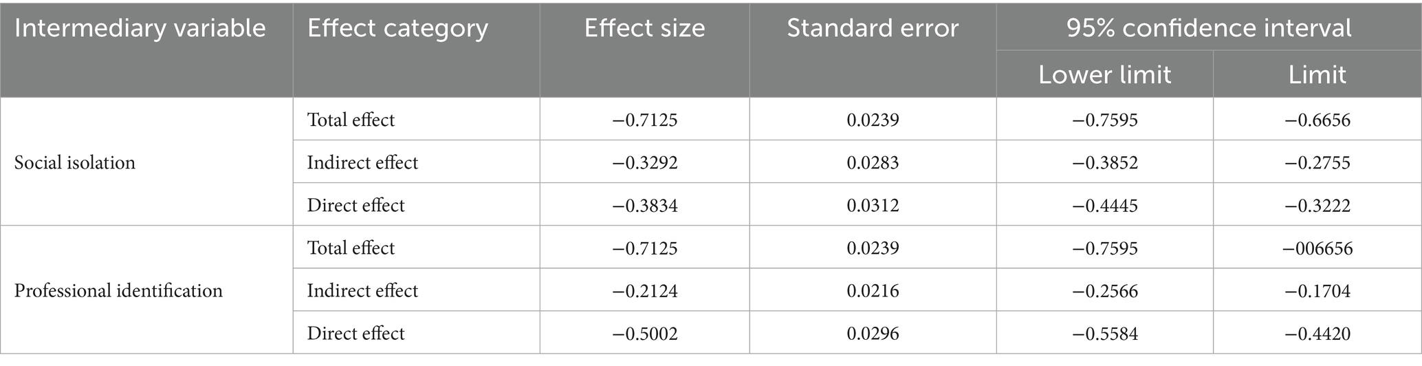Click the Intermediary variable column header
Viewport: 1422px width, 366px height.
(x=140, y=28)
